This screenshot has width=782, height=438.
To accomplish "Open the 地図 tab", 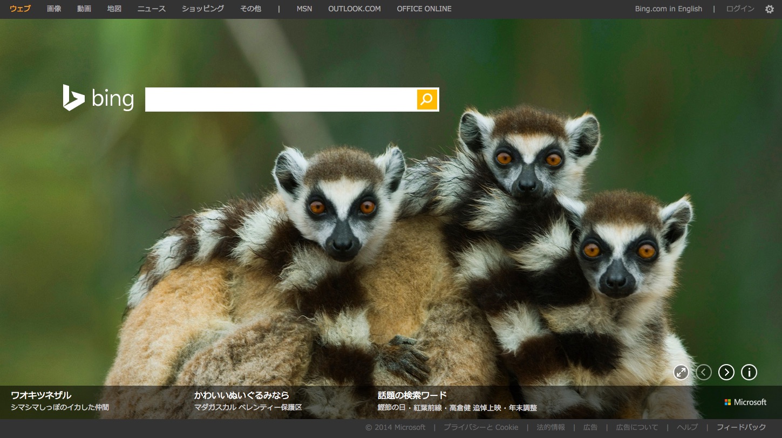I will click(114, 9).
